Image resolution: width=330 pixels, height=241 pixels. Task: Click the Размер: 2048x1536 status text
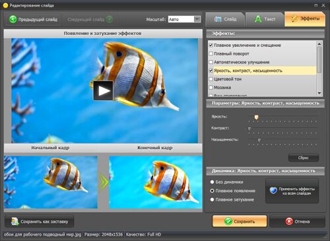[x=104, y=234]
